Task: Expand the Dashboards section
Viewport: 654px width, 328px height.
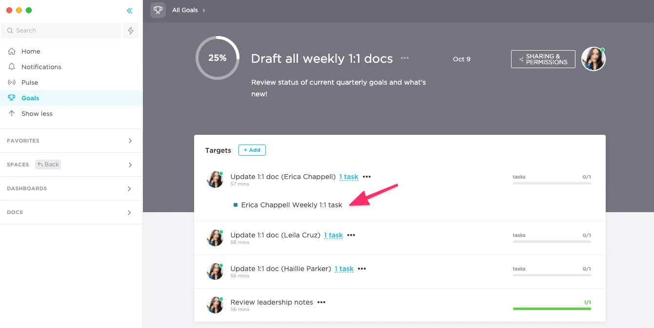Action: tap(71, 188)
